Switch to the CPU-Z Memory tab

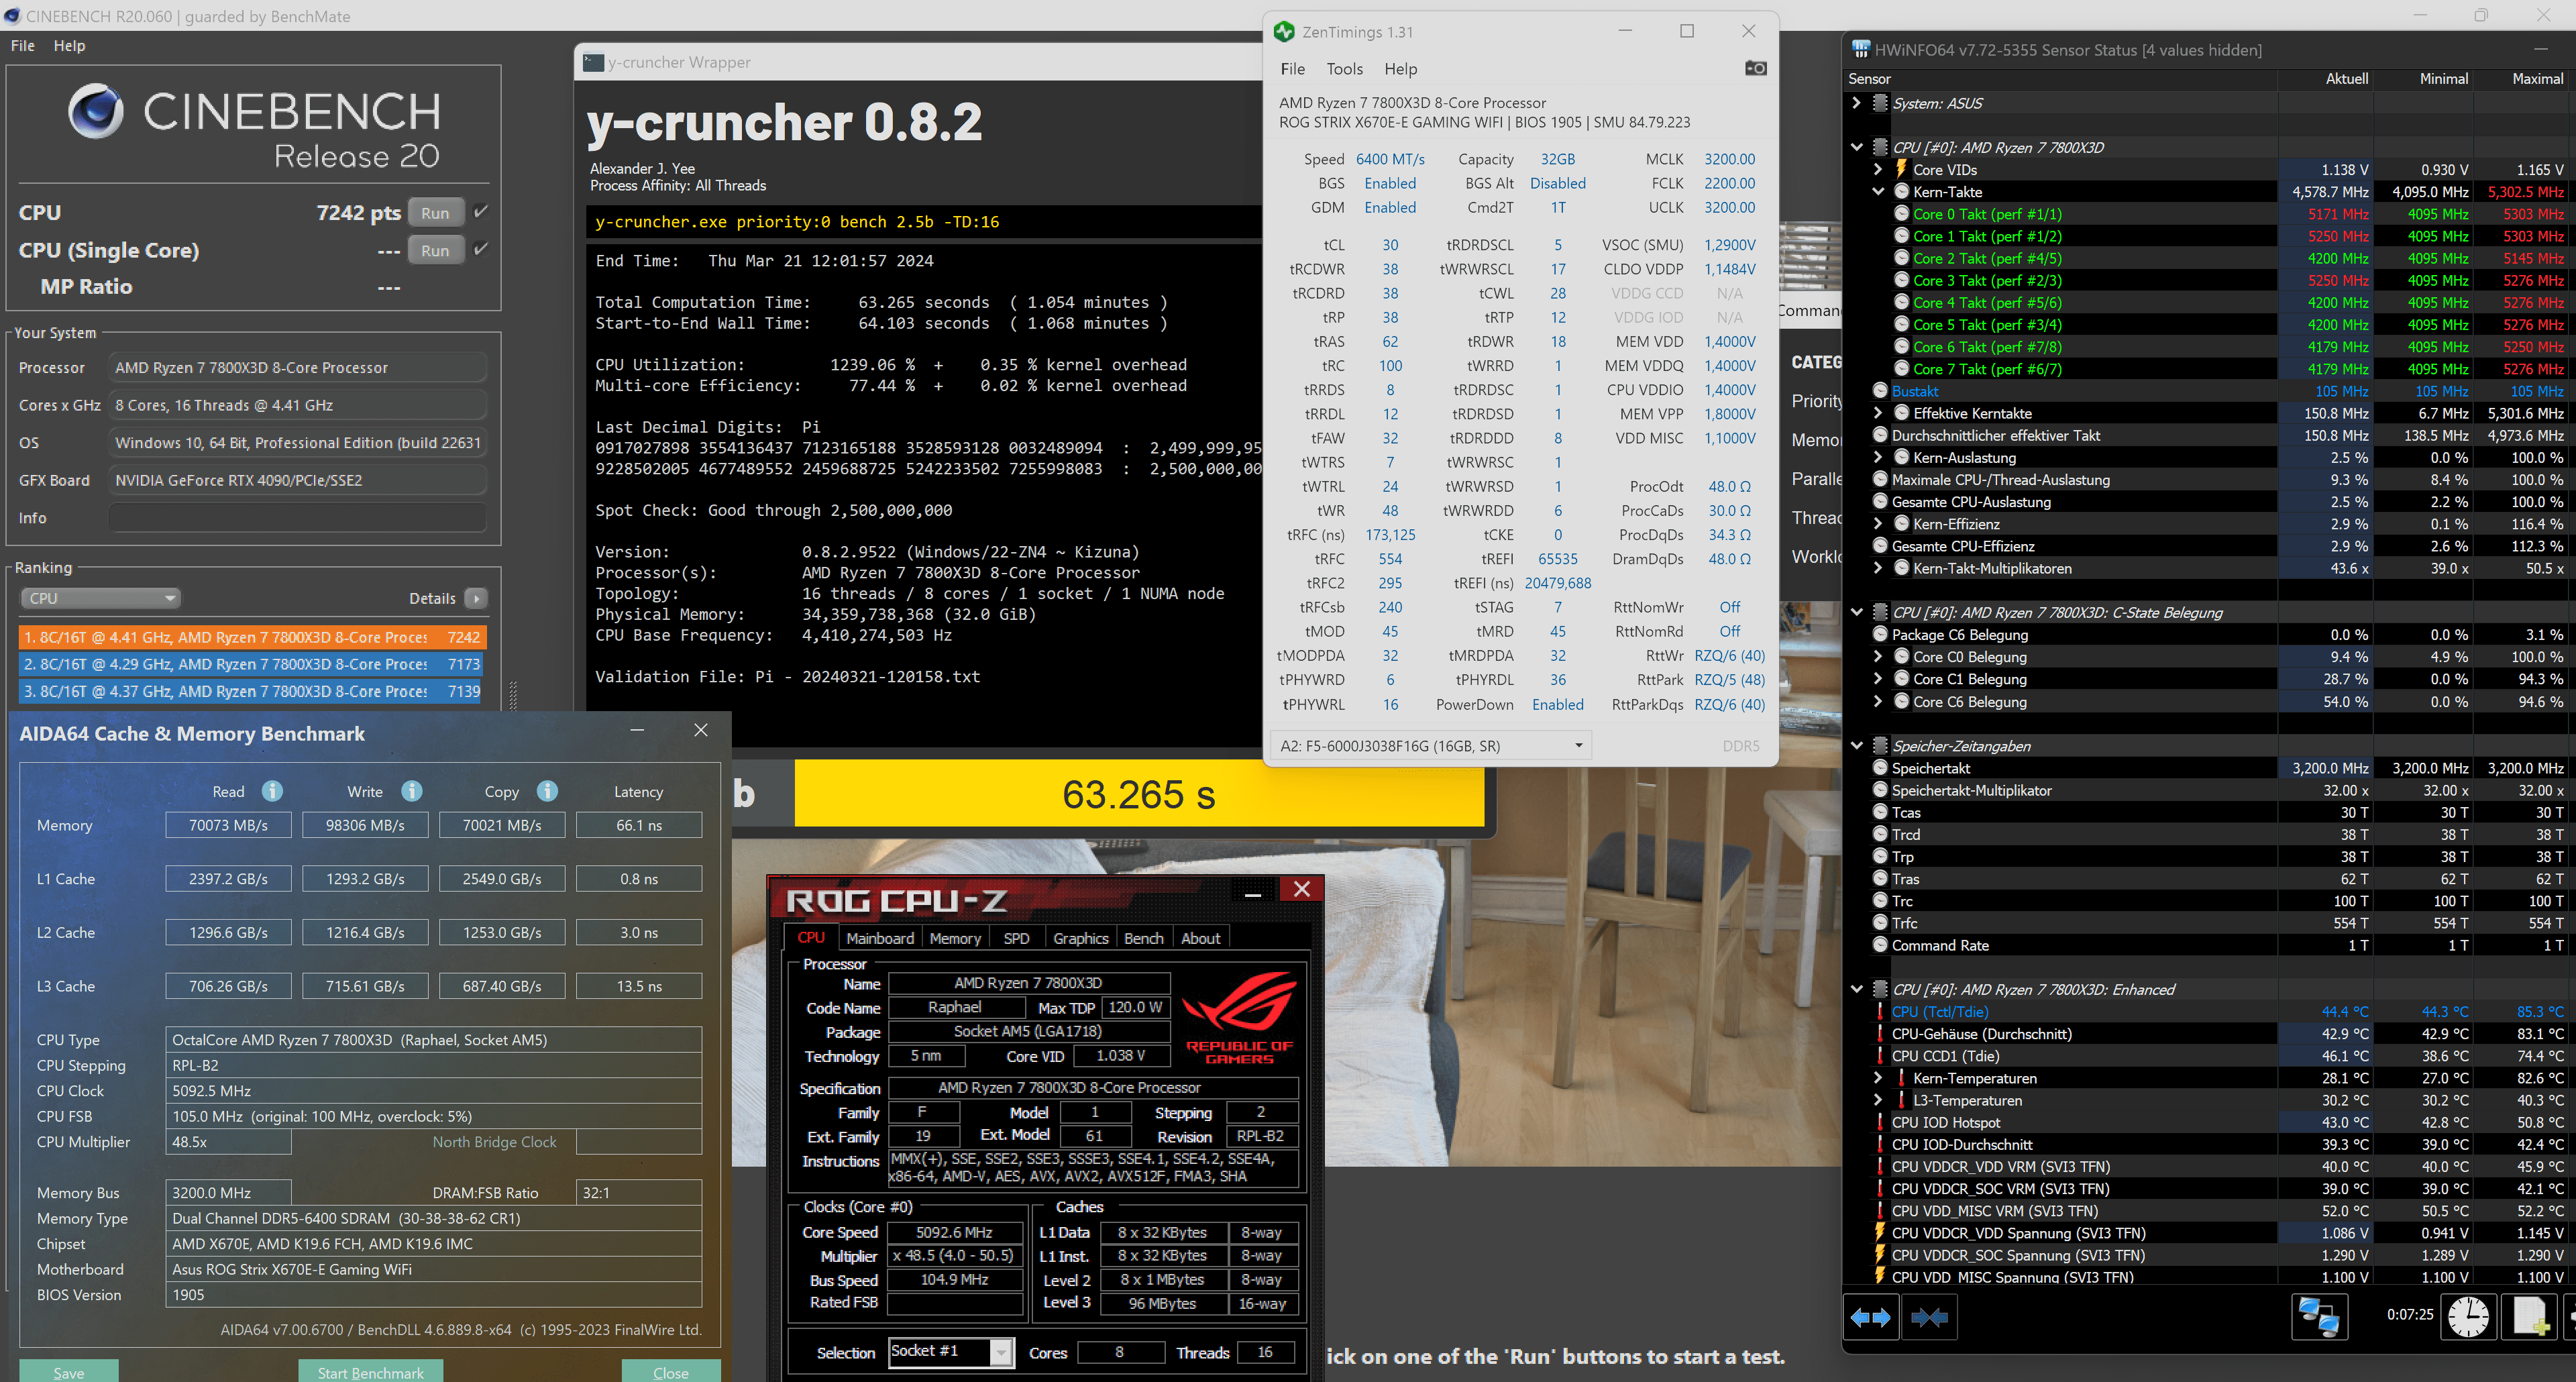[x=955, y=938]
